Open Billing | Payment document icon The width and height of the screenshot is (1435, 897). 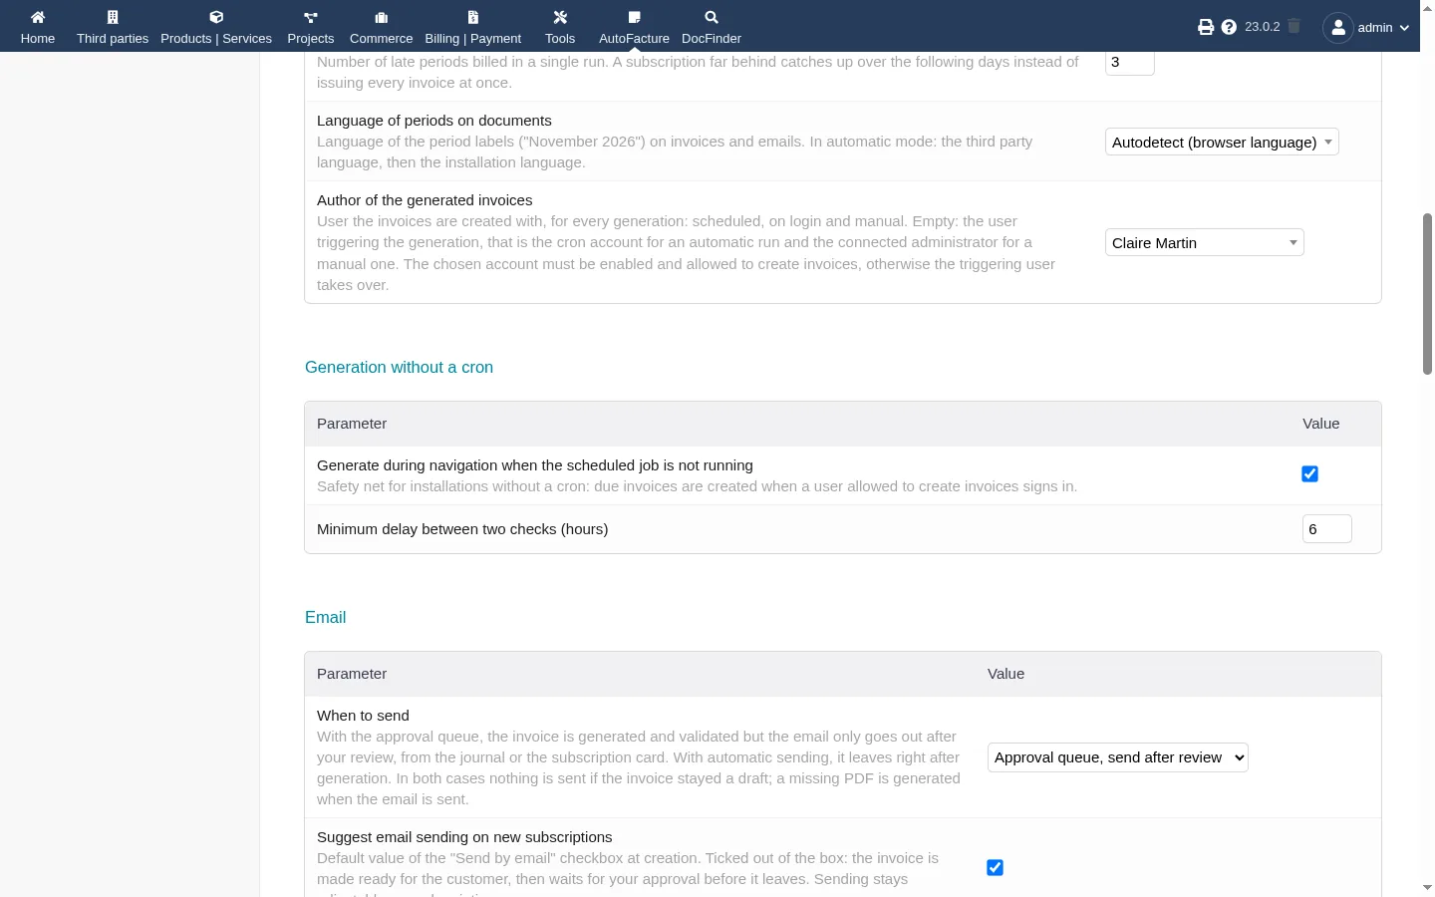pyautogui.click(x=473, y=17)
